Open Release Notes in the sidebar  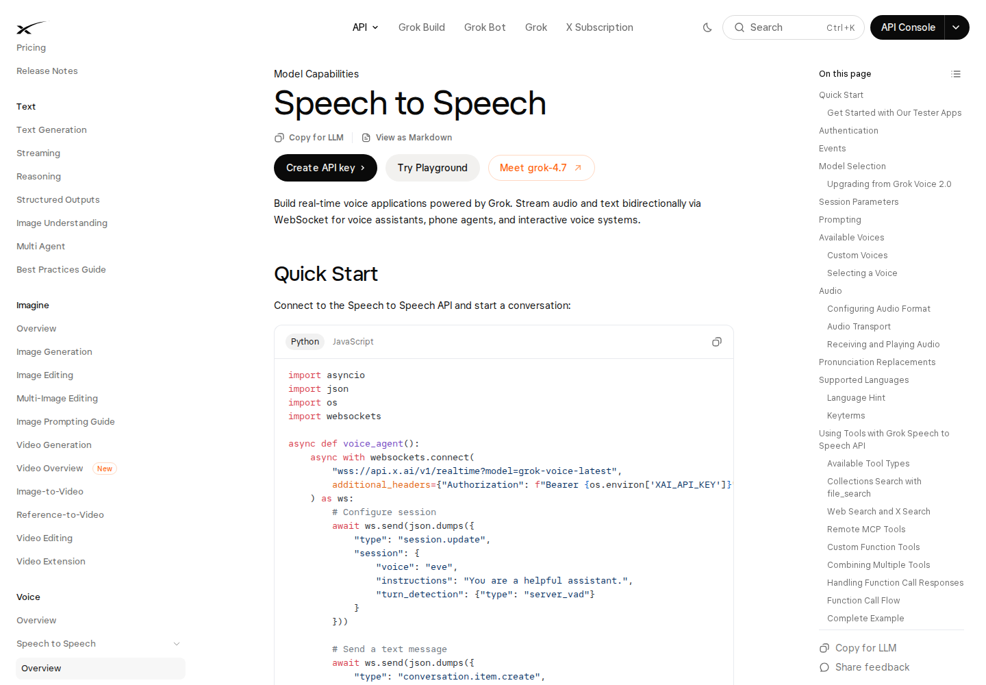[x=47, y=71]
